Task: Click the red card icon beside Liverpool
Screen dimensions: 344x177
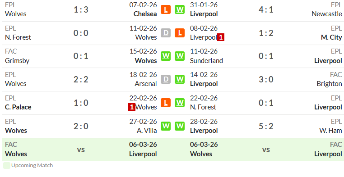Action: point(221,38)
